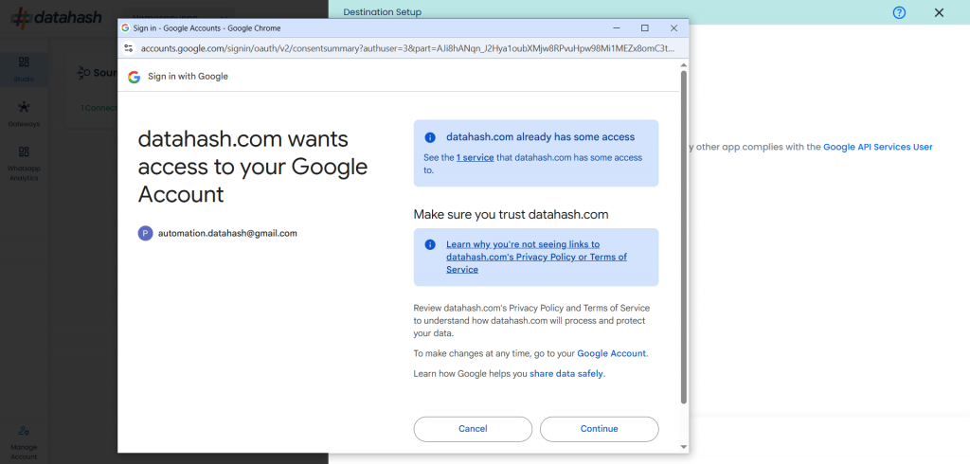
Task: Click the account avatar letter P
Action: point(145,233)
